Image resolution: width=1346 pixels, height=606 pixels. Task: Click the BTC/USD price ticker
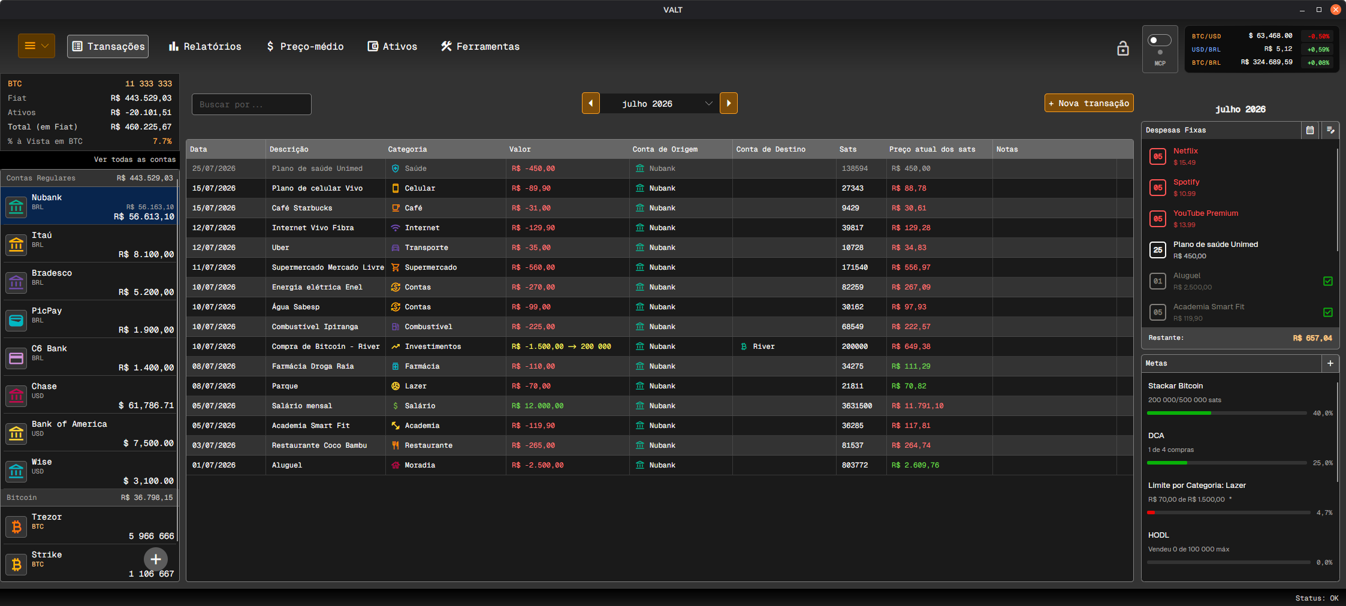[x=1262, y=36]
